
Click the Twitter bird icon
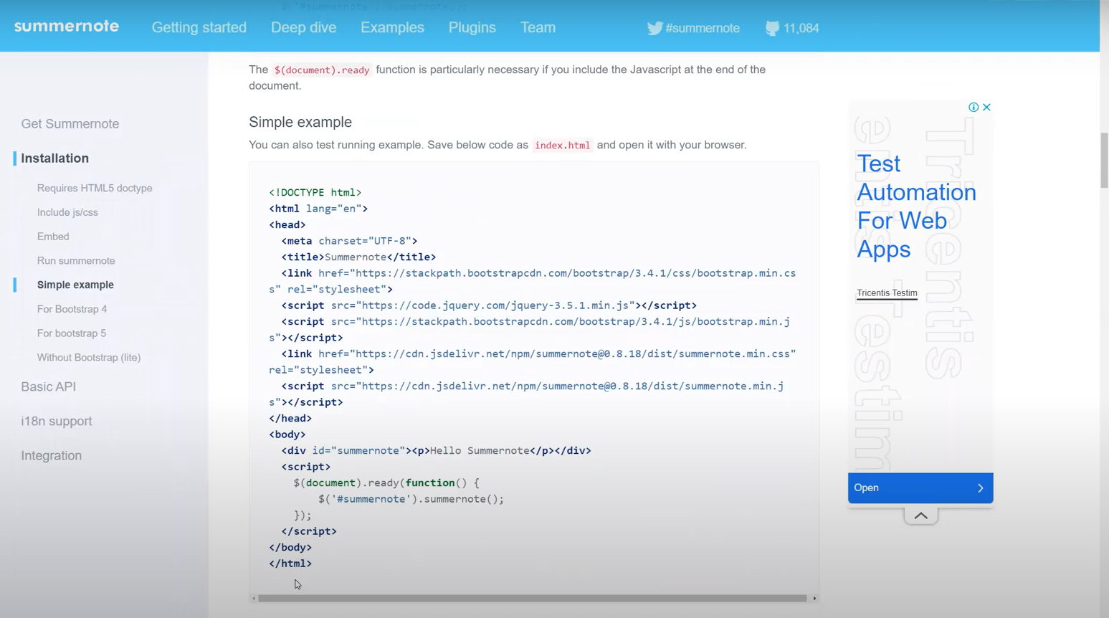[655, 28]
